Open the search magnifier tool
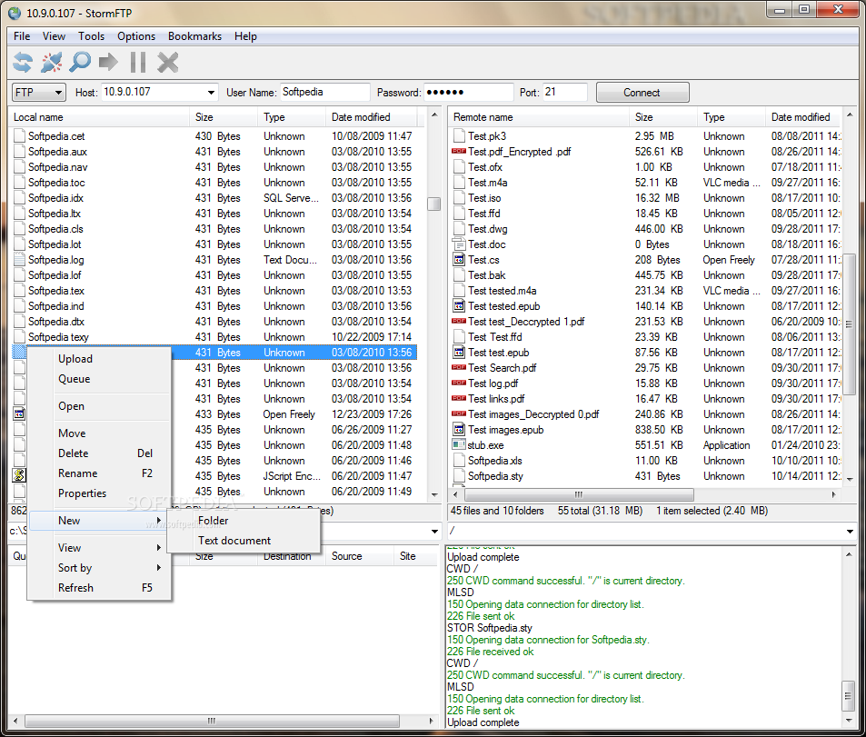The image size is (866, 737). click(x=80, y=62)
